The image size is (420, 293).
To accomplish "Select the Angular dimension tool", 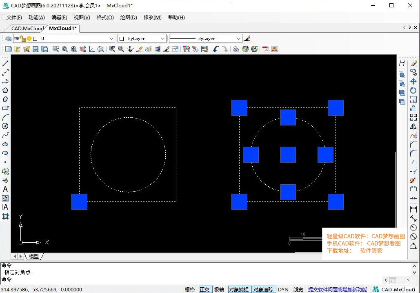I will click(413, 246).
